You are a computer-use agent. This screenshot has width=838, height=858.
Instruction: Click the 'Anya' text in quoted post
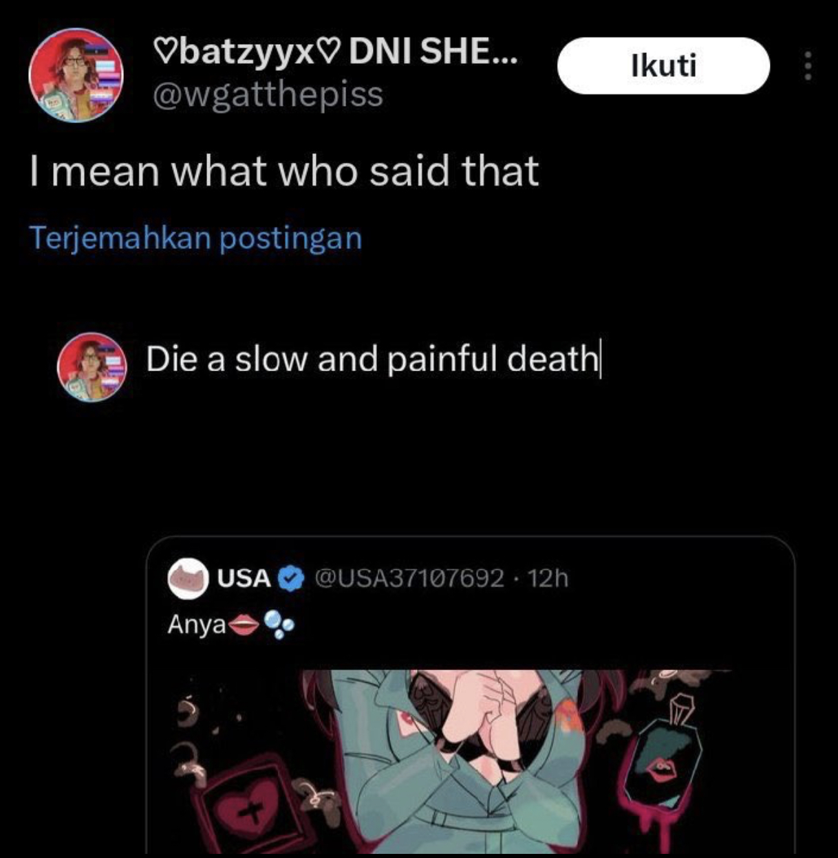197,626
